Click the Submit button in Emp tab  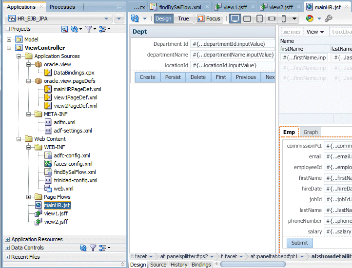[x=300, y=243]
